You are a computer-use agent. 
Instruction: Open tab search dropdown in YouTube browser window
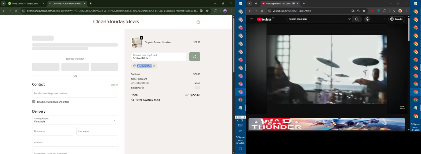pyautogui.click(x=250, y=4)
